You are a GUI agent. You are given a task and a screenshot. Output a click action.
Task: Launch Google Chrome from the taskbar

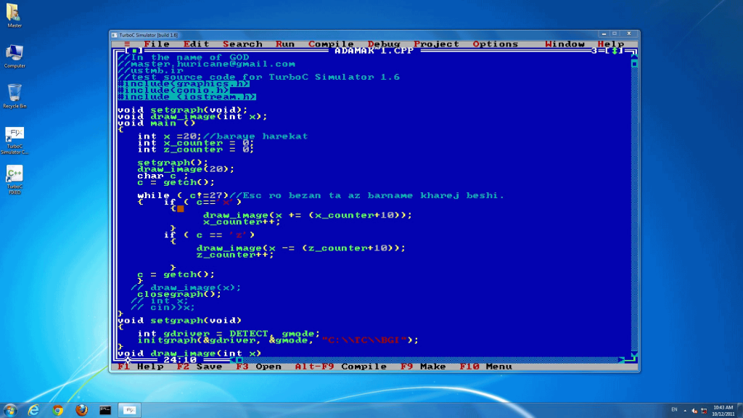click(57, 409)
